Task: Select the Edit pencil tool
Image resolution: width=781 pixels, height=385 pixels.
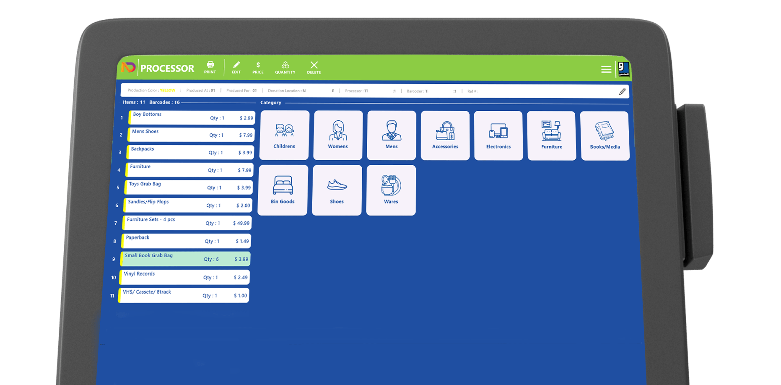Action: (236, 67)
